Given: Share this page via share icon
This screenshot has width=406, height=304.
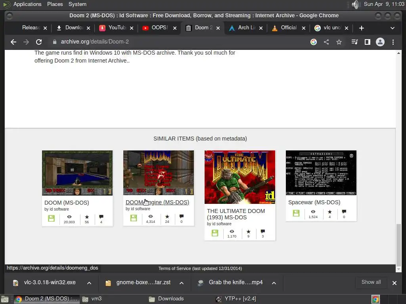Looking at the screenshot, I should point(326,42).
